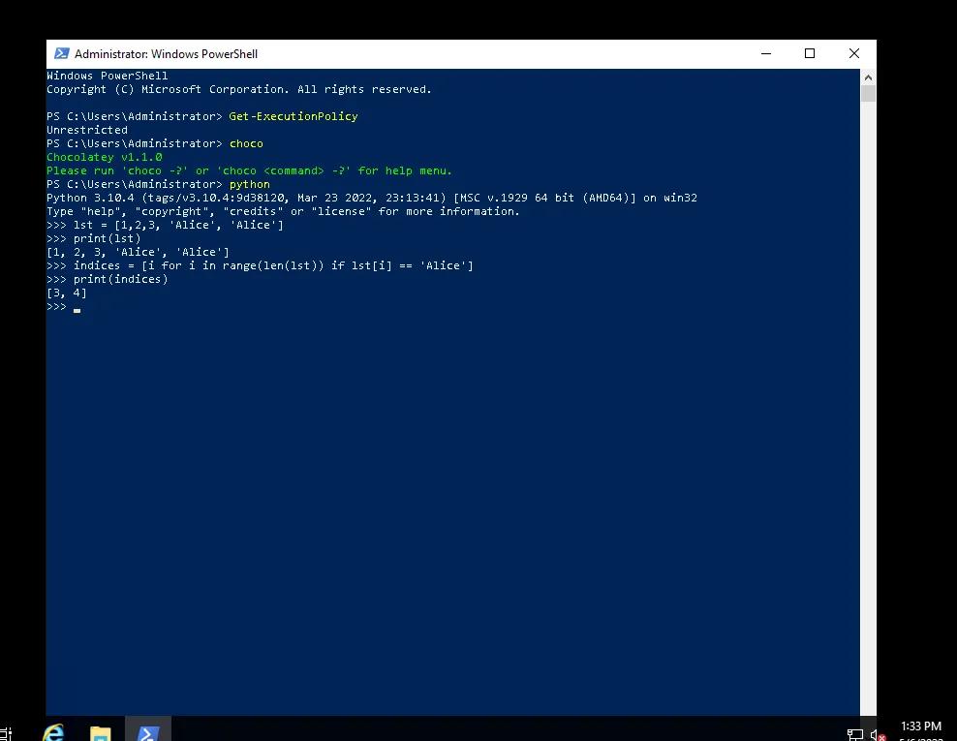Viewport: 957px width, 741px height.
Task: Click the 'print(lst)' line
Action: tap(93, 238)
